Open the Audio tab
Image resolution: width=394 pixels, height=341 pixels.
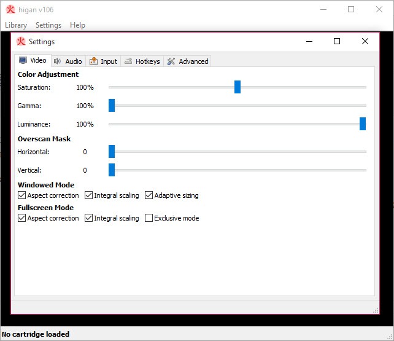pyautogui.click(x=68, y=61)
